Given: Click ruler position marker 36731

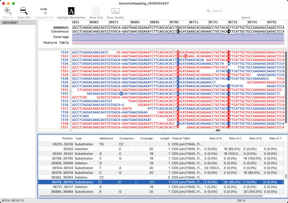Looking at the screenshot, I should [233, 22].
